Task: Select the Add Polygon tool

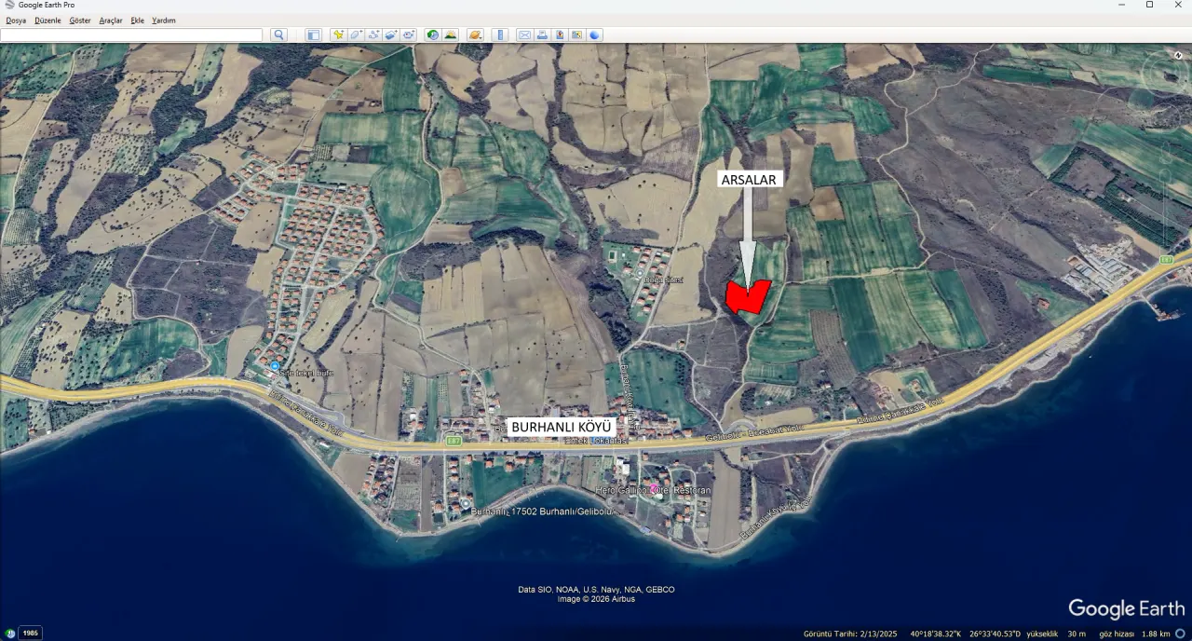Action: coord(356,34)
